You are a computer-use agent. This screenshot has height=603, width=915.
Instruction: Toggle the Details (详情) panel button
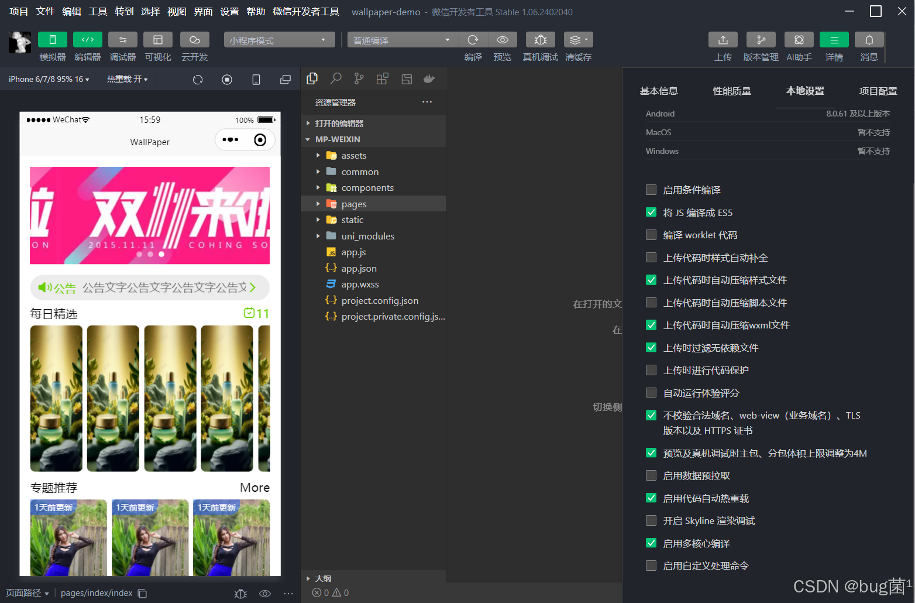(834, 40)
